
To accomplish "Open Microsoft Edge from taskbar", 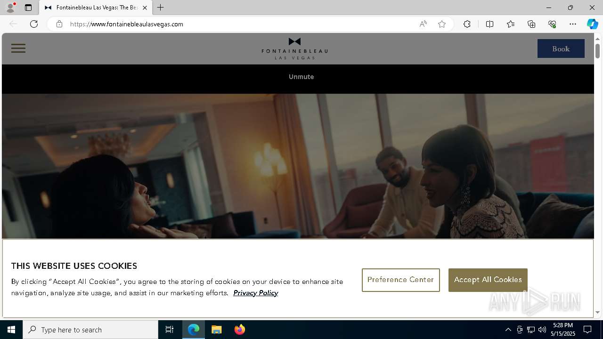I will click(x=194, y=330).
